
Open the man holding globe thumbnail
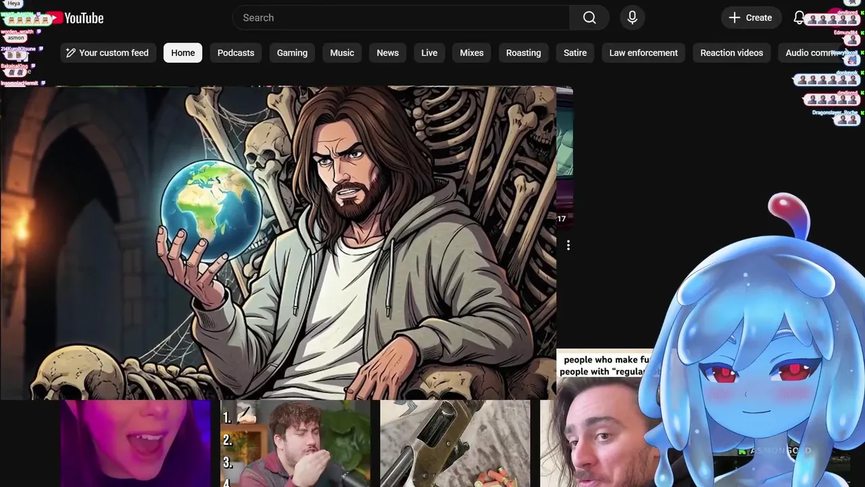(x=278, y=242)
